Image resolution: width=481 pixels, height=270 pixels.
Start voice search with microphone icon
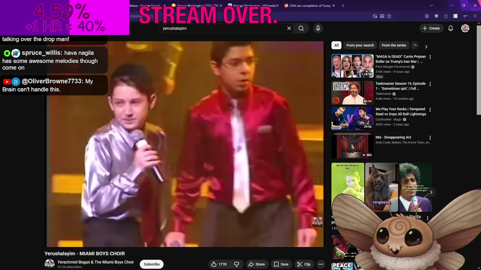[318, 28]
